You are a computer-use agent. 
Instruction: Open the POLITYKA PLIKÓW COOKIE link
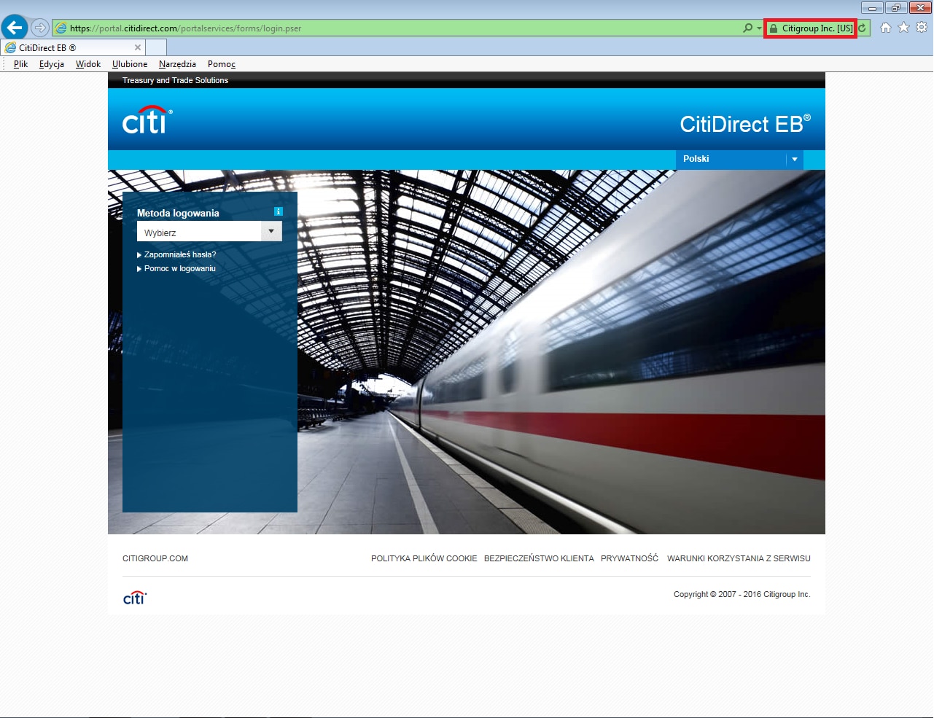(424, 558)
